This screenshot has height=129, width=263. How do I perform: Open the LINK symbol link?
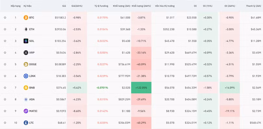tap(32, 76)
